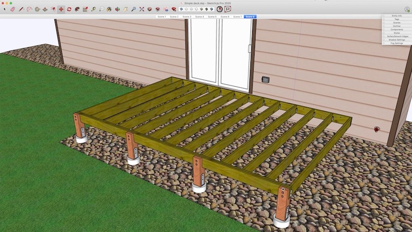Open the Scene 8 tab
Screen dimensions: 412x232
tap(250, 17)
